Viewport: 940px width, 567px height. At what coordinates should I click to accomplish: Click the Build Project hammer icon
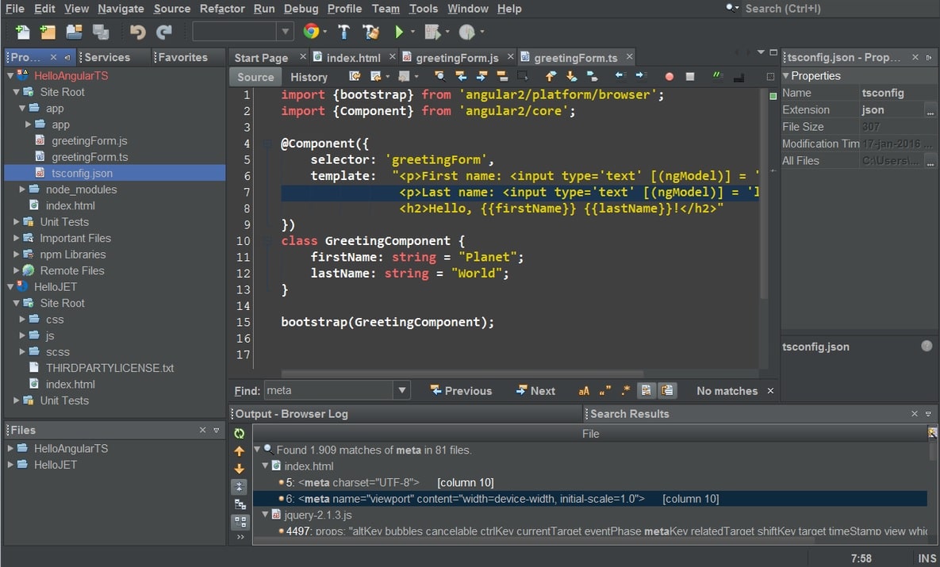click(343, 32)
